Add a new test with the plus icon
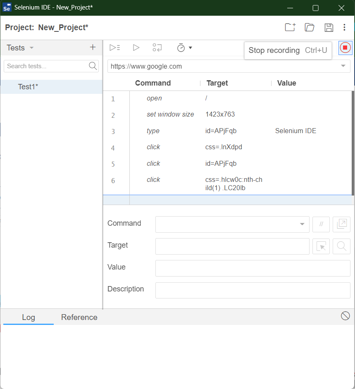 click(x=93, y=47)
